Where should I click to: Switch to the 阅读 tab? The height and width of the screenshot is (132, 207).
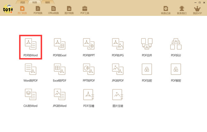[23, 2]
